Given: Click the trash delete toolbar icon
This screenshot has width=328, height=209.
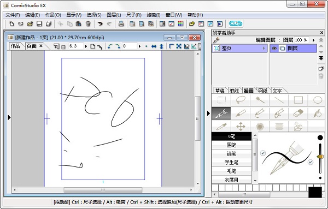Looking at the screenshot, I should pyautogui.click(x=88, y=24).
